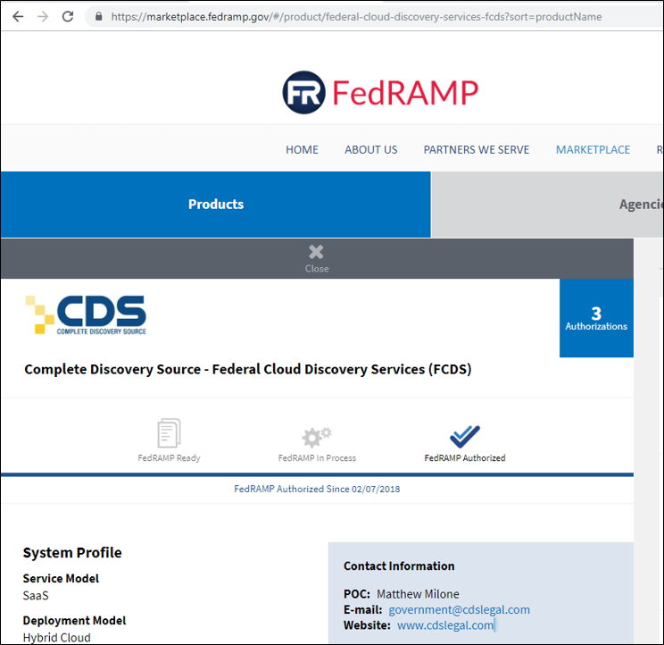Image resolution: width=664 pixels, height=645 pixels.
Task: Select the Agencies tab
Action: pyautogui.click(x=548, y=205)
